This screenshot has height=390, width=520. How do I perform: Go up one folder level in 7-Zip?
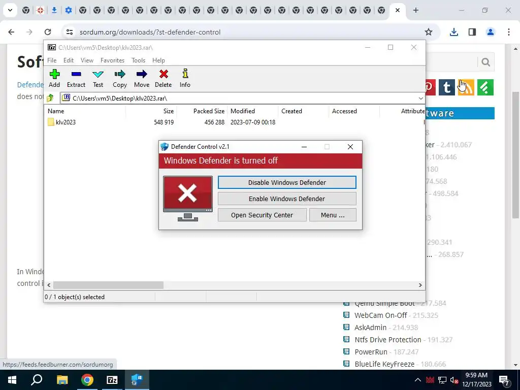[x=50, y=98]
